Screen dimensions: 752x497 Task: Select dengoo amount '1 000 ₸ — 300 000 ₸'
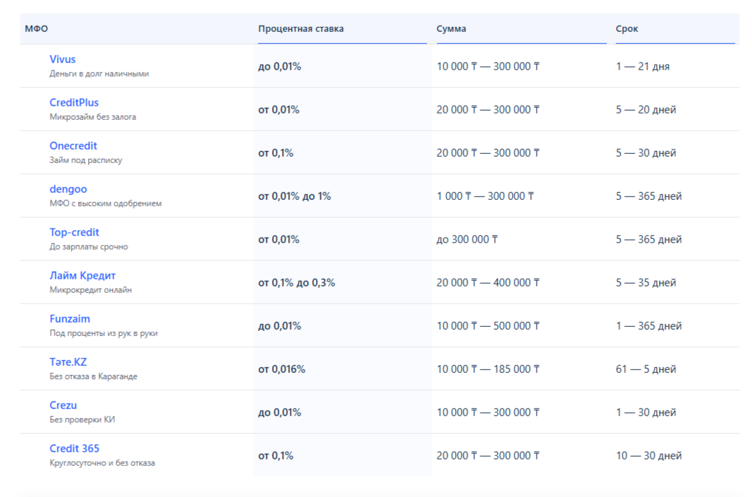pyautogui.click(x=485, y=196)
